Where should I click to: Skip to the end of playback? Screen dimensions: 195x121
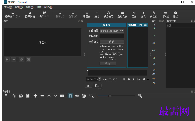click(144, 79)
